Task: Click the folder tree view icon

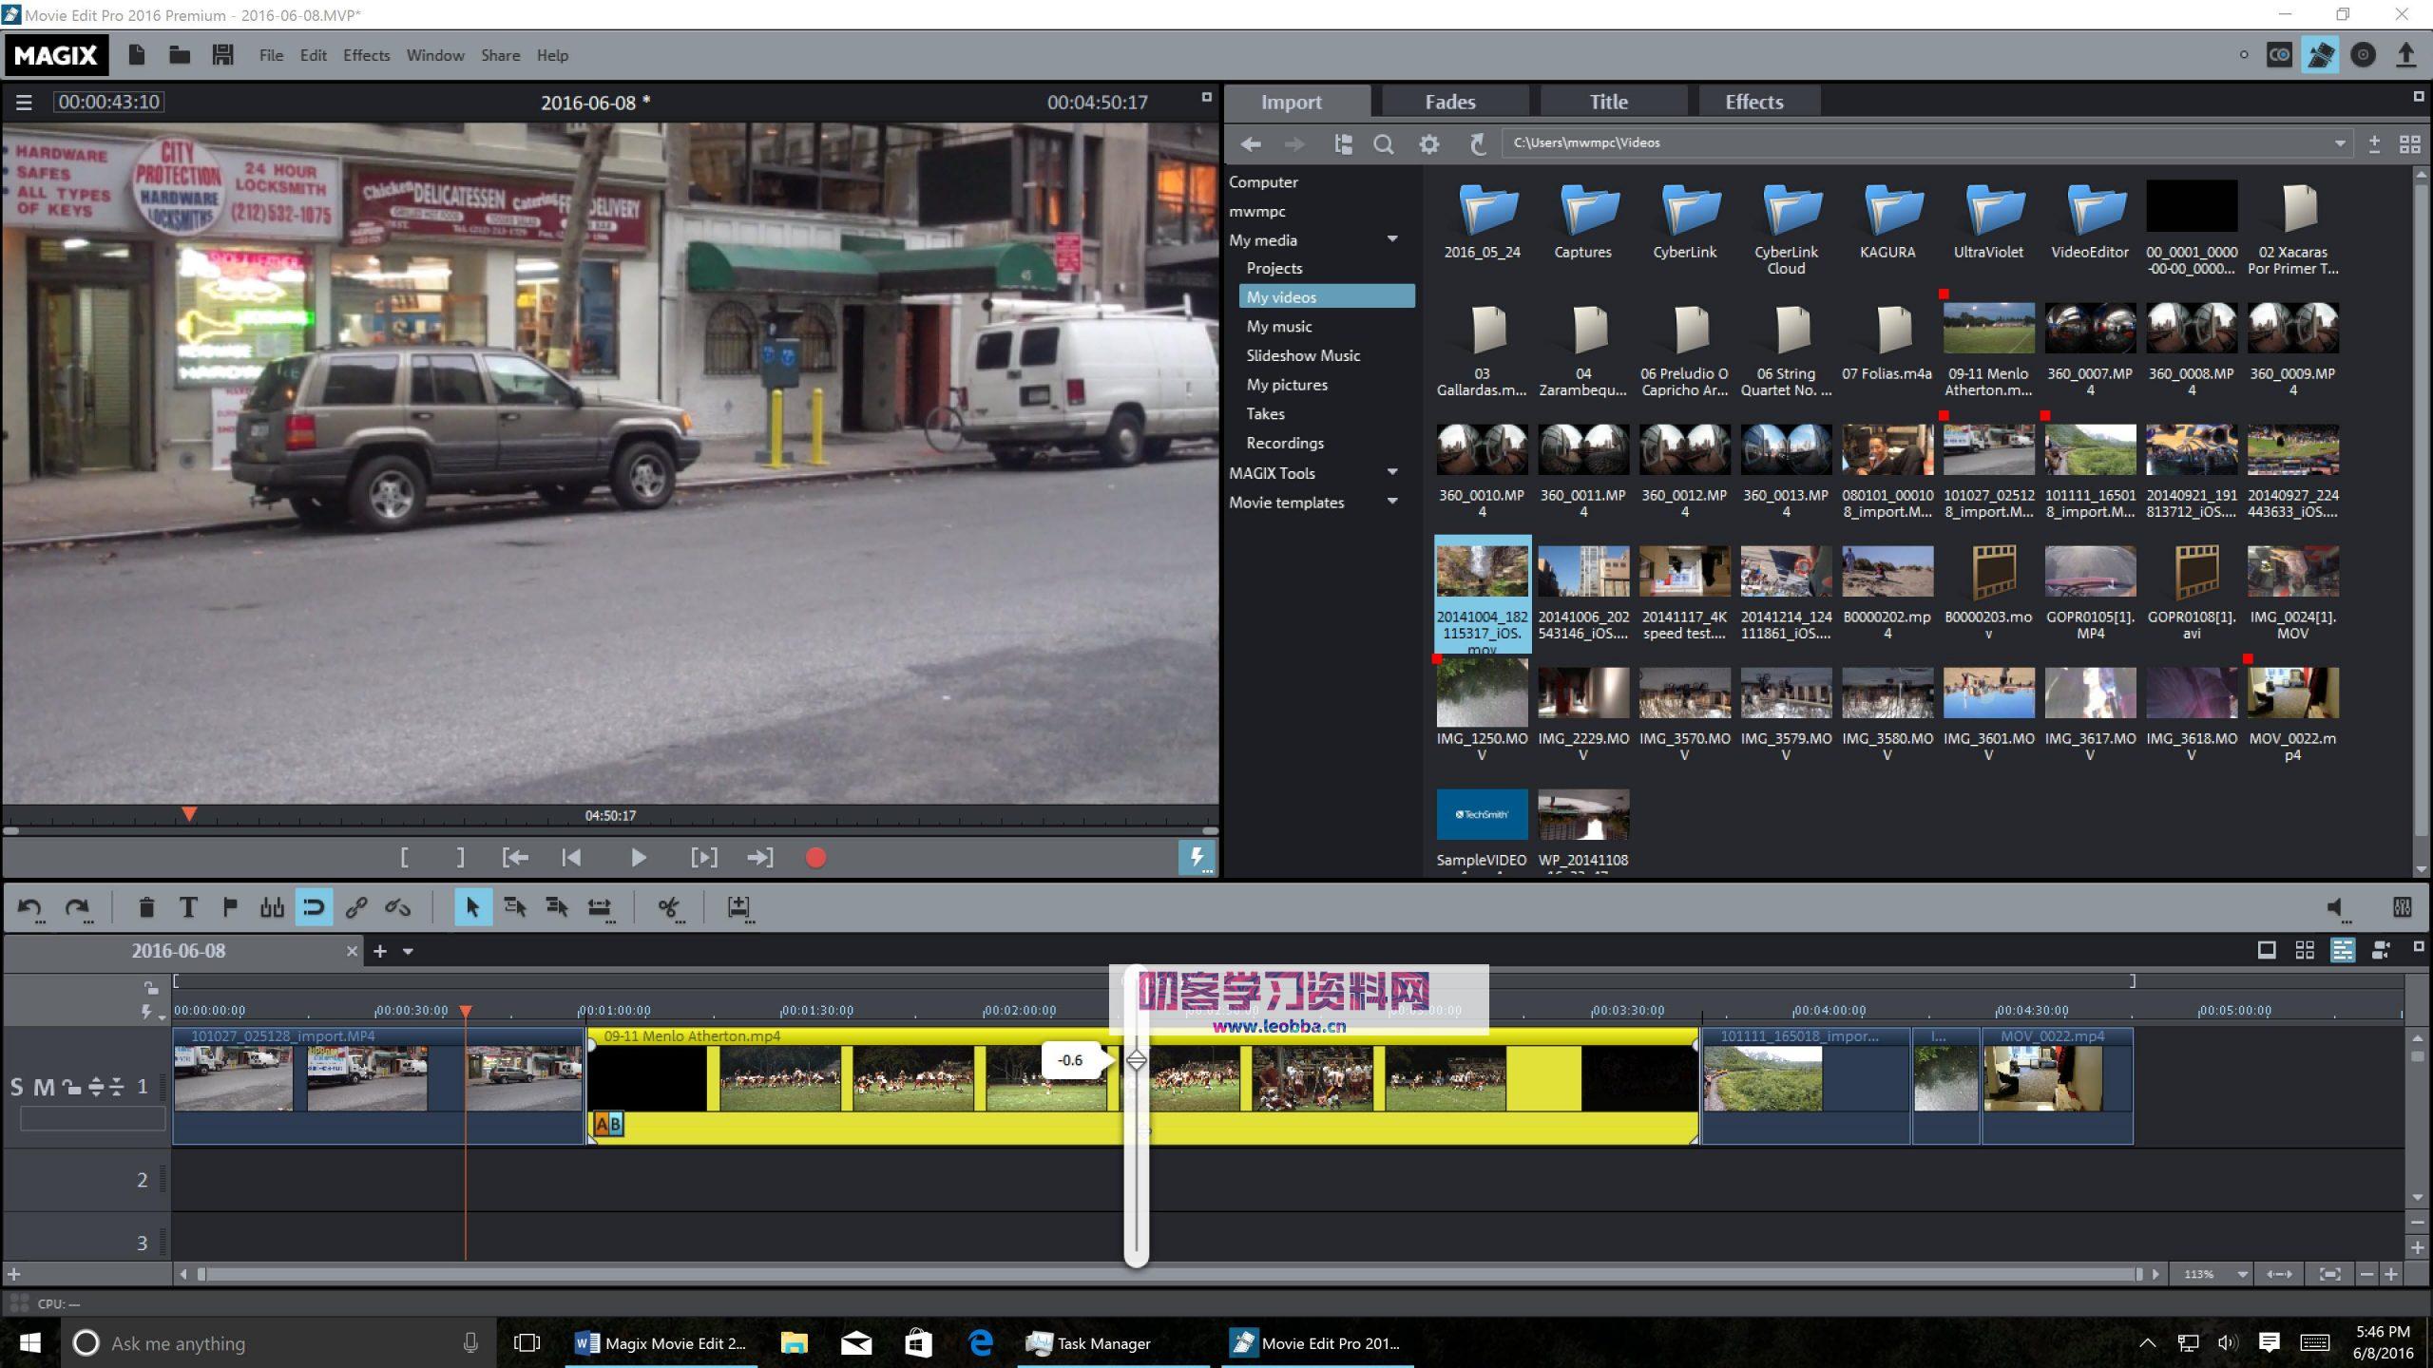Action: tap(1343, 144)
